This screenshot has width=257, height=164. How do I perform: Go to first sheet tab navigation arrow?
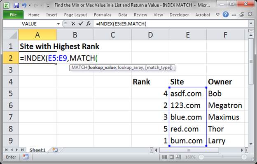6,150
